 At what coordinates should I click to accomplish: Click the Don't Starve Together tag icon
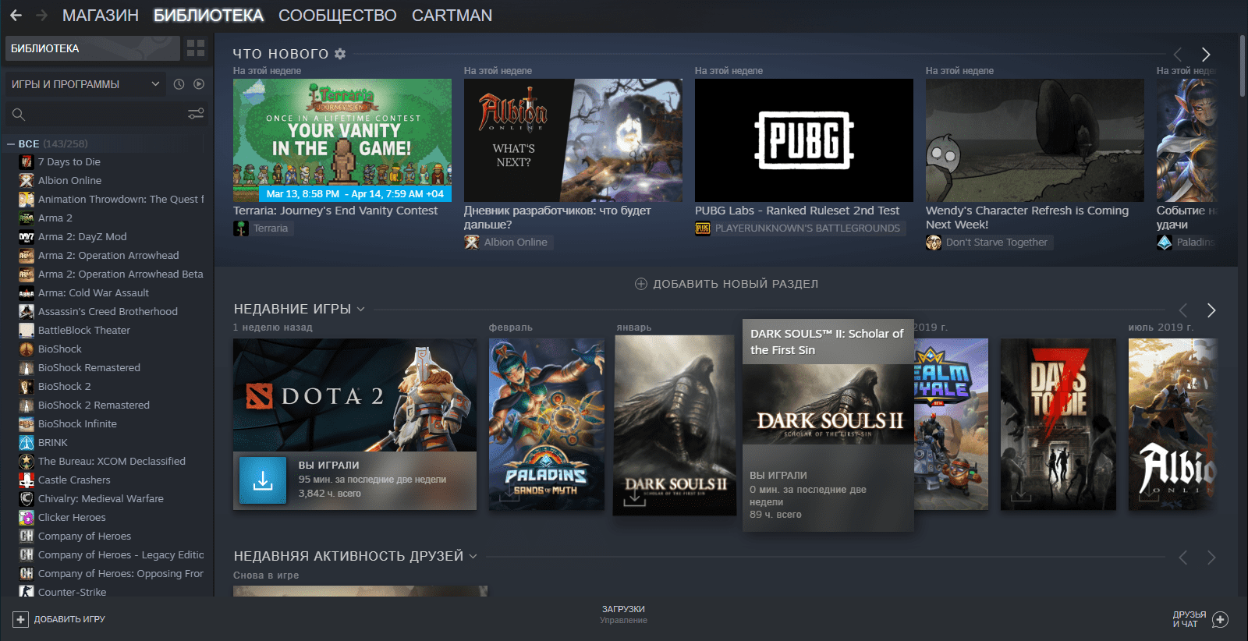[934, 243]
